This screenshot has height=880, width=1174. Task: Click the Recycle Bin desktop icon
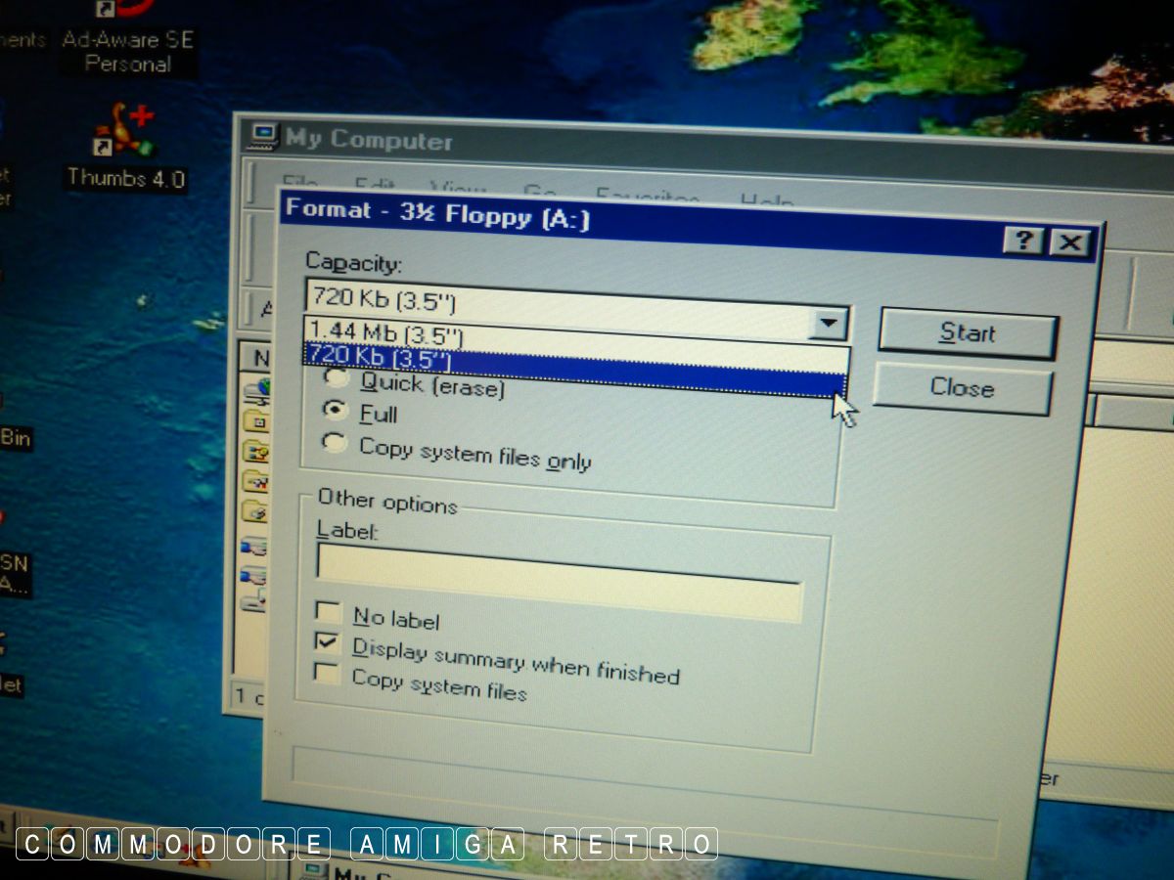[15, 437]
